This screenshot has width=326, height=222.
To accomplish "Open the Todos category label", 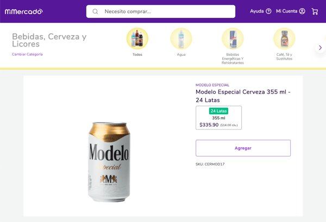I will (x=137, y=55).
